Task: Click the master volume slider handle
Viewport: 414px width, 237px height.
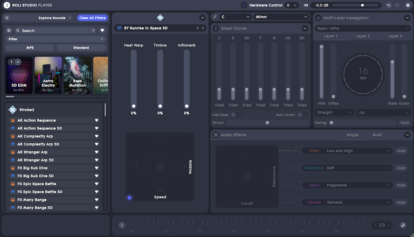Action: coord(362,5)
